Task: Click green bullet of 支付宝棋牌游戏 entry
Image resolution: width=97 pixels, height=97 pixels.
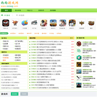Action: pyautogui.click(x=30, y=42)
